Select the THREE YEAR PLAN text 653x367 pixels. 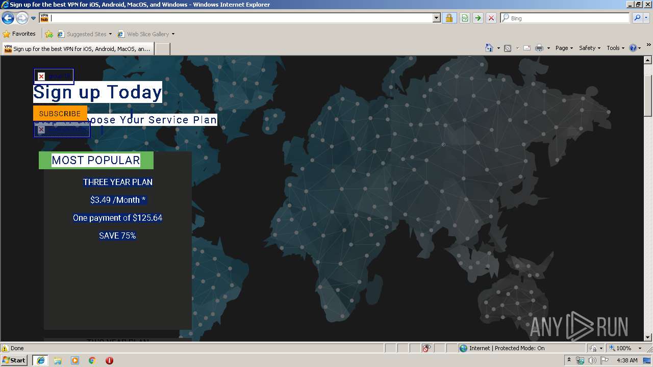118,182
